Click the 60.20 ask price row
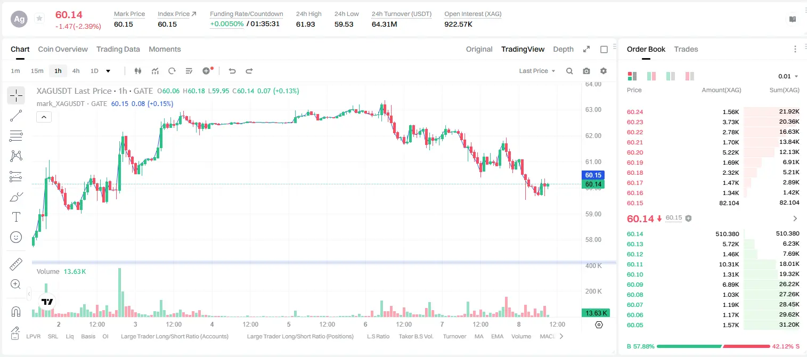Viewport: 807px width, 357px height. click(713, 152)
